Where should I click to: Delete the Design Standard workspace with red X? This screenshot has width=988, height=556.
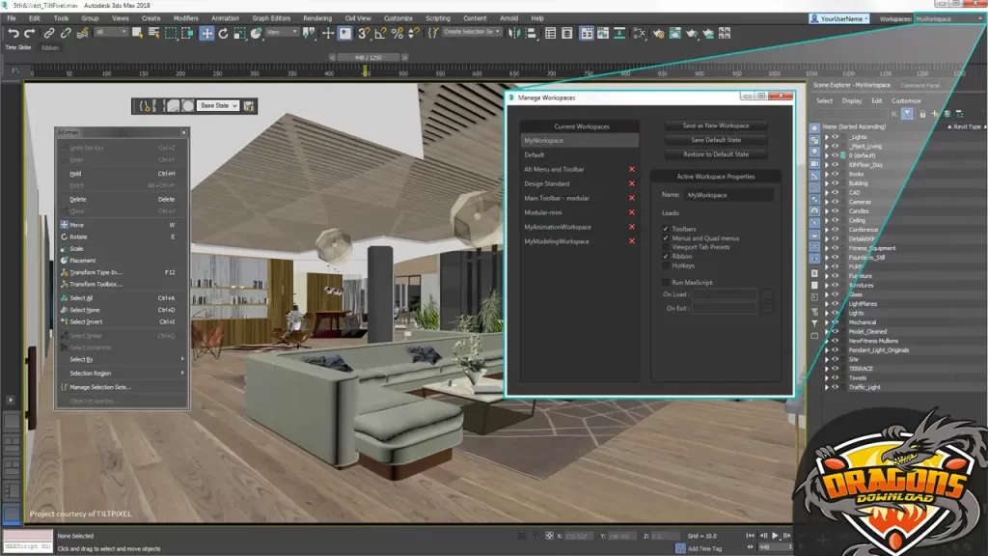632,183
